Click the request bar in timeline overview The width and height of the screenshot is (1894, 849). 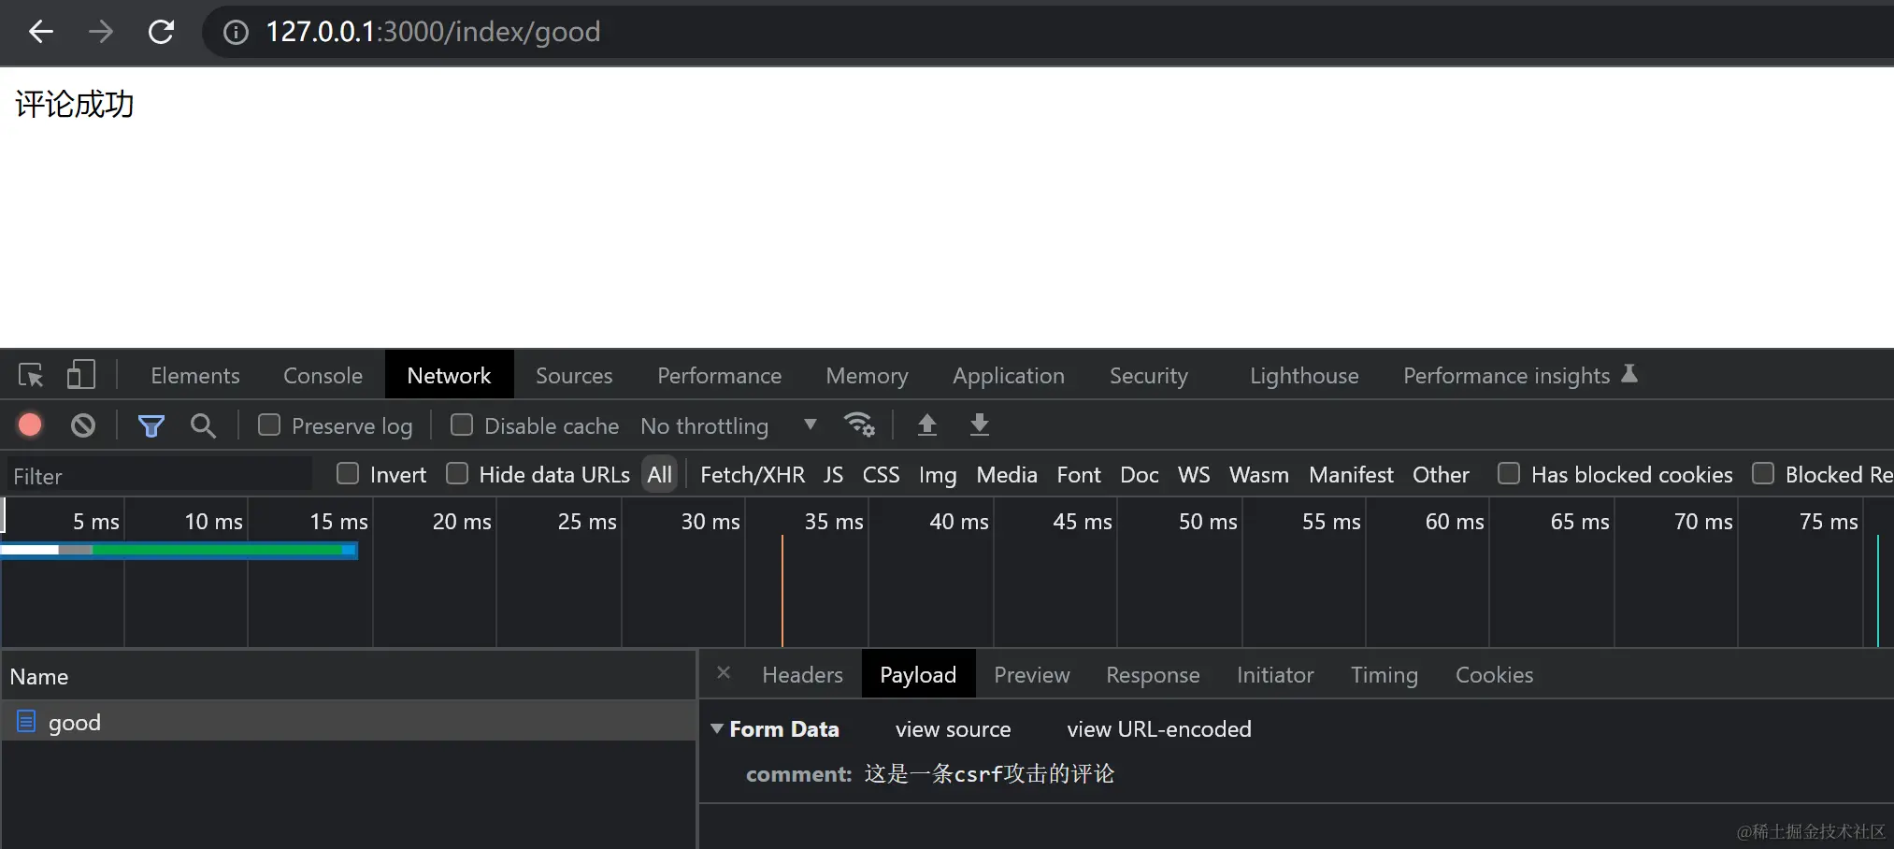pyautogui.click(x=179, y=550)
